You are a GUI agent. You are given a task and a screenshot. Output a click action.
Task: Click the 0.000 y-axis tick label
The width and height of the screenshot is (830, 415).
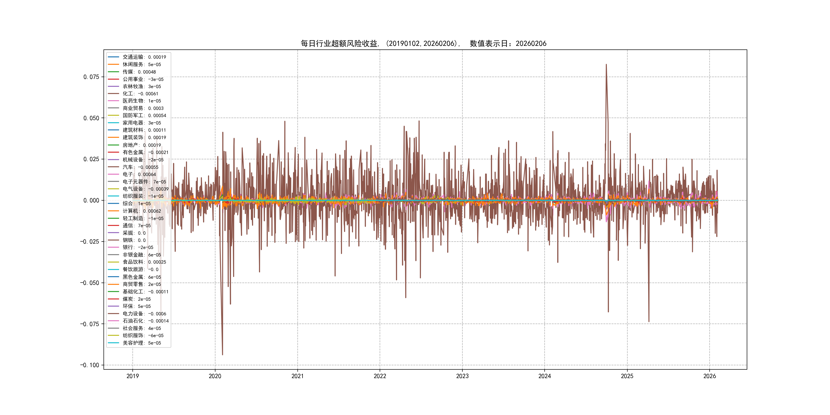pos(91,200)
